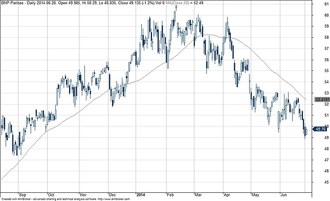Select the 'Nov' date axis label
This screenshot has width=330, height=201.
(83, 195)
